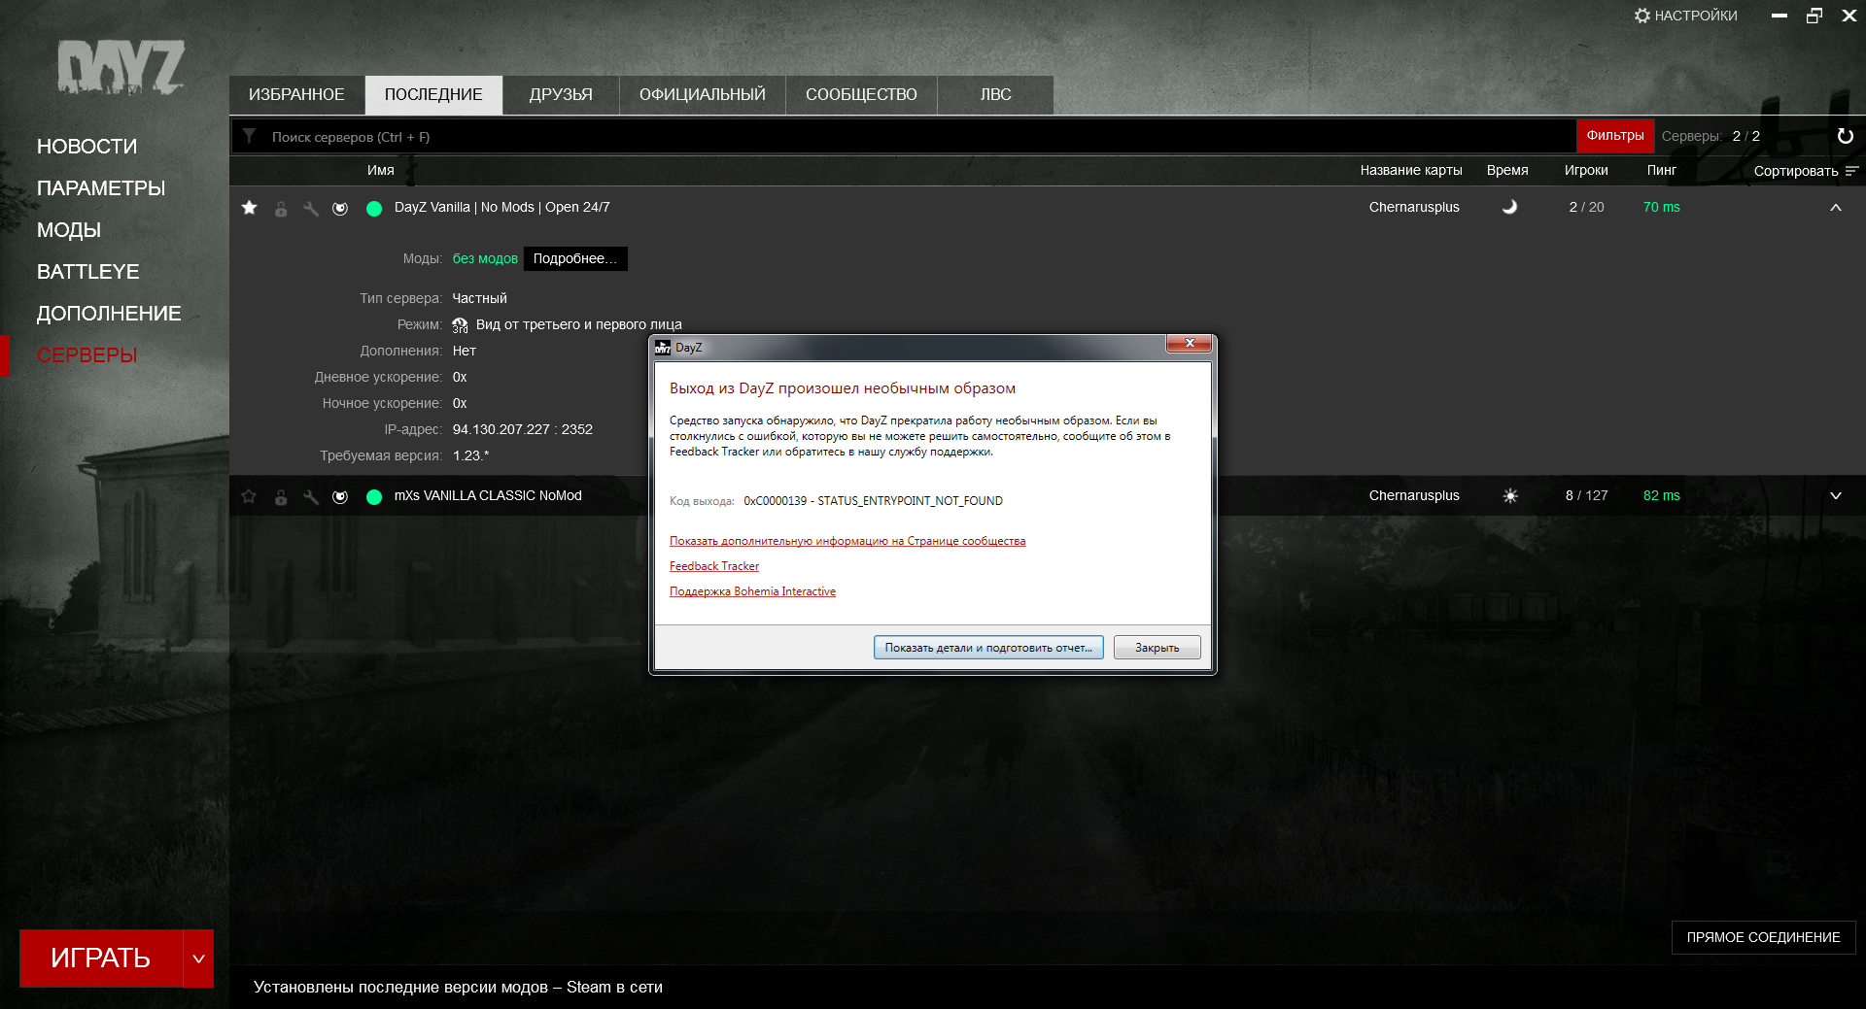Click the DayZ icon in dialog title bar
1866x1009 pixels.
pos(663,348)
